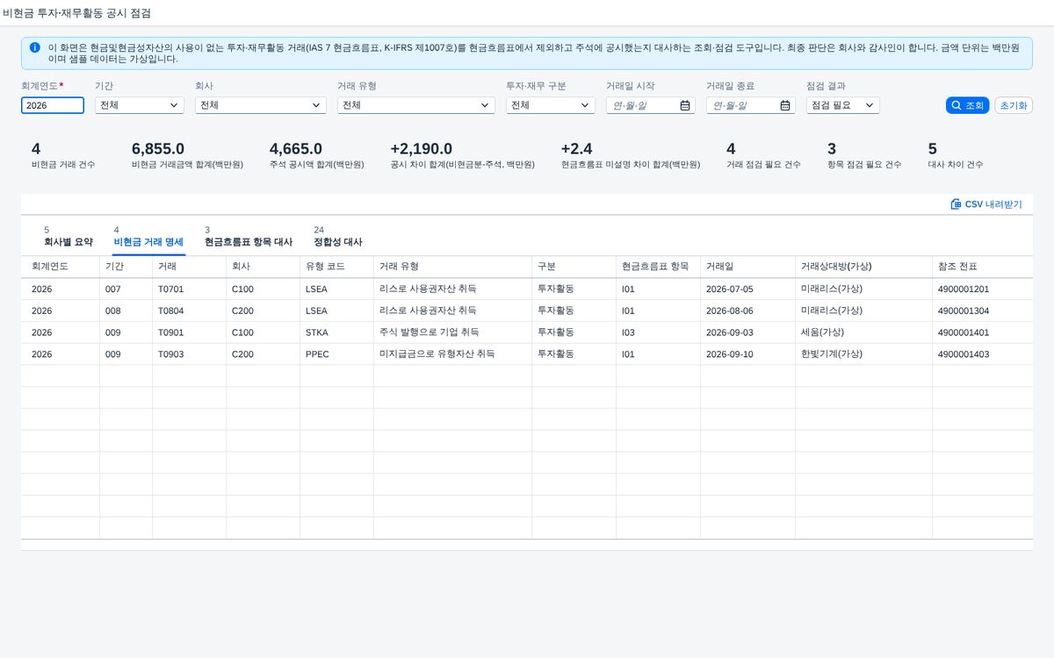The image size is (1054, 658).
Task: Open the 회사 dropdown list
Action: 263,105
